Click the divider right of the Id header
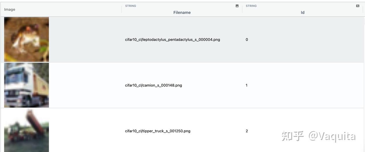This screenshot has width=365, height=152. pos(363,9)
